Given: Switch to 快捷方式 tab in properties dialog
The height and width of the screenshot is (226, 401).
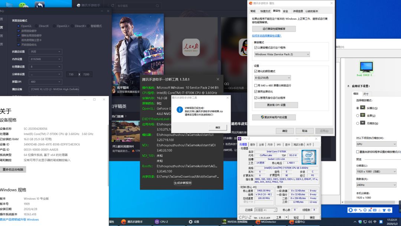Looking at the screenshot, I should pyautogui.click(x=265, y=11).
